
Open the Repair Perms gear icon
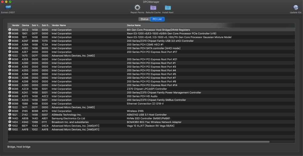(x=137, y=8)
